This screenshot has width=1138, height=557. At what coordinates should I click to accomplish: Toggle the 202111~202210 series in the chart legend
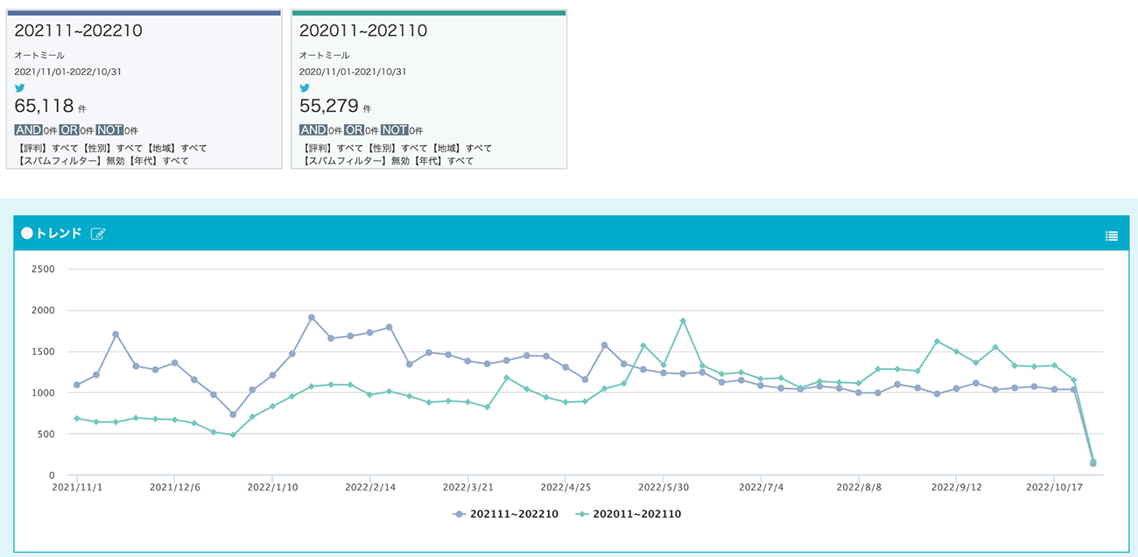pyautogui.click(x=505, y=514)
